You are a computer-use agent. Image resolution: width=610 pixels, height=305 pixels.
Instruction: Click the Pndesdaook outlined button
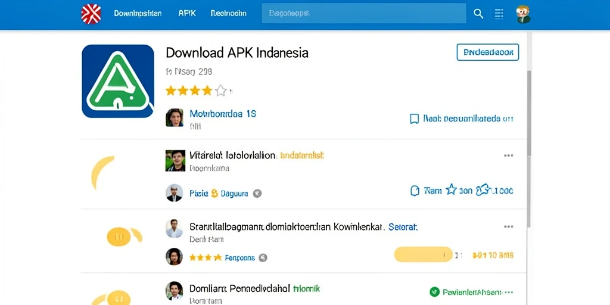487,52
